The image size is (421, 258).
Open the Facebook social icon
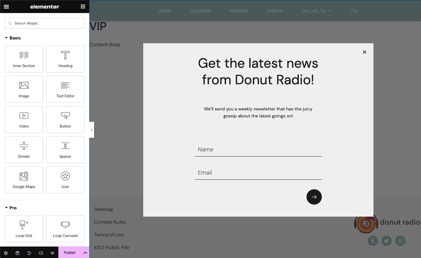373,241
